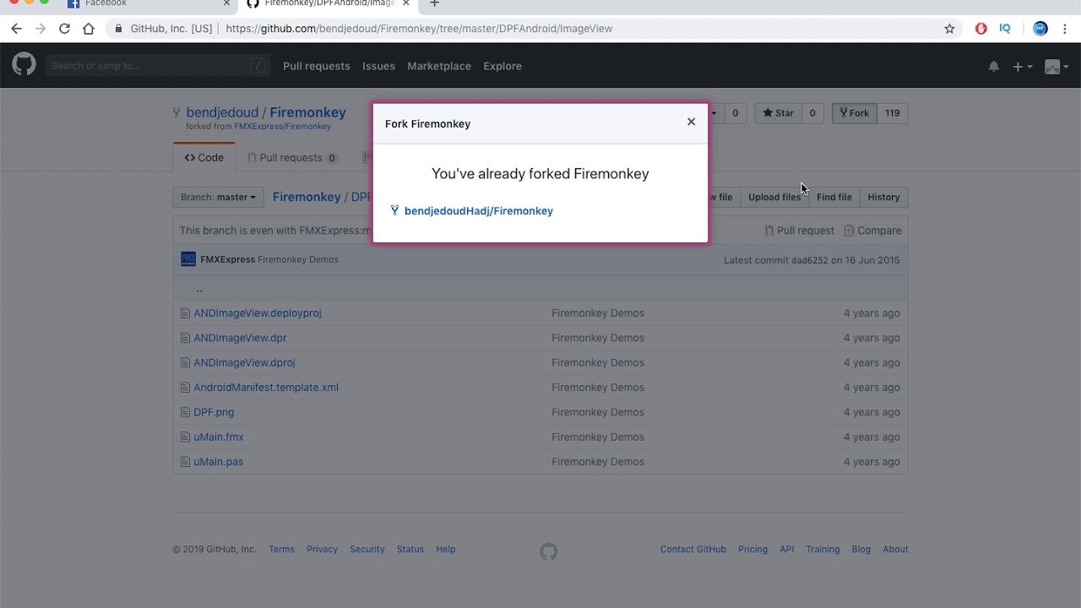The image size is (1081, 608).
Task: Open uMain.fmx file
Action: pyautogui.click(x=219, y=437)
